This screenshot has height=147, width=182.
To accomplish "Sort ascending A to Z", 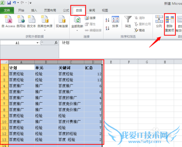I will point(107,20).
